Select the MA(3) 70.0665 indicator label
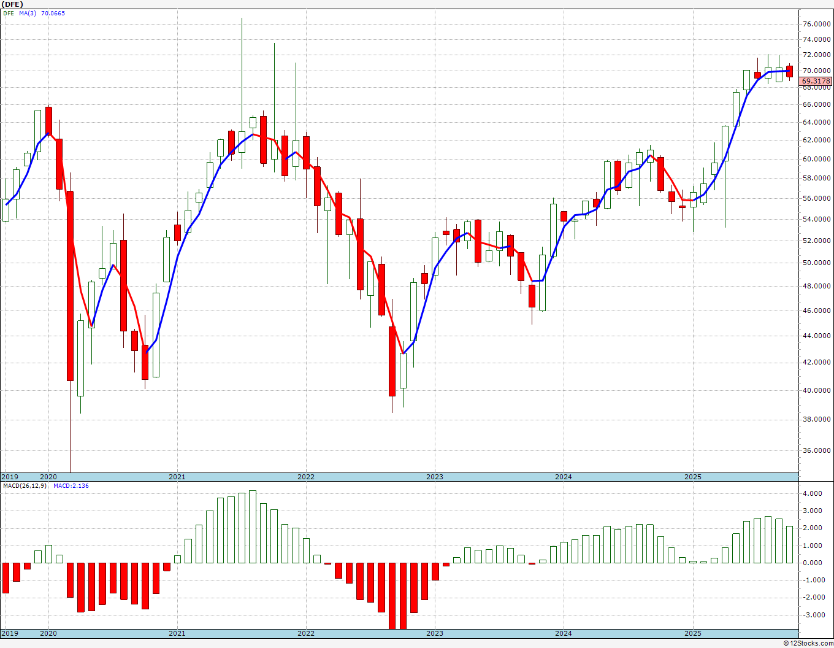The height and width of the screenshot is (648, 834). tap(42, 13)
